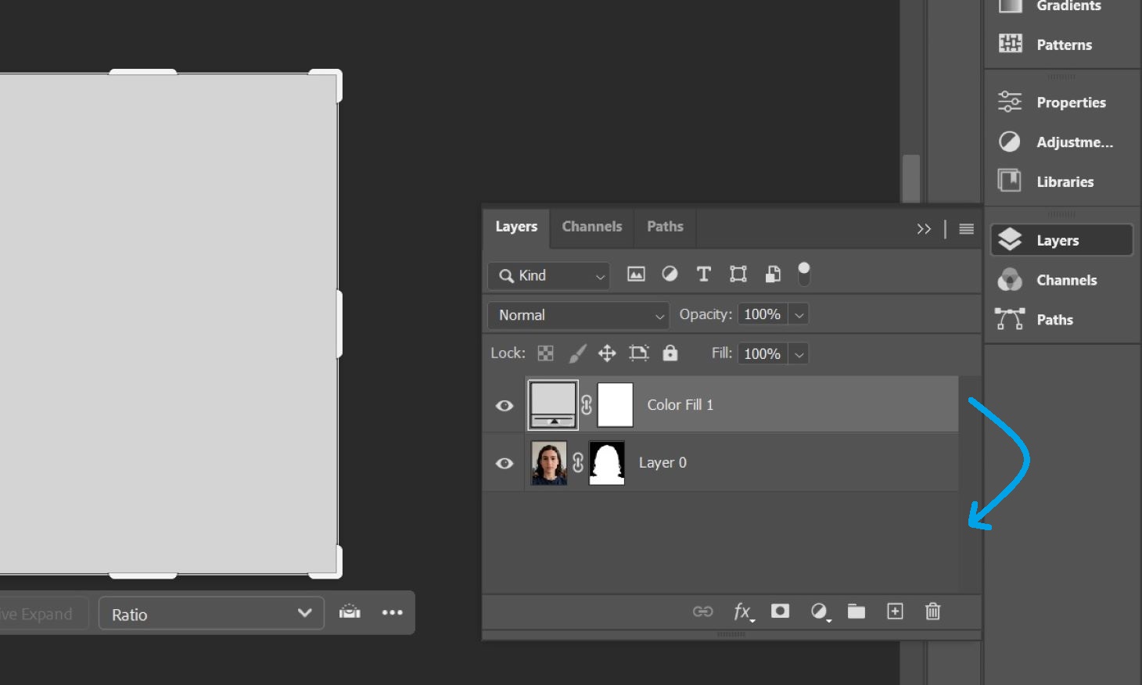Open the Kind filter dropdown
The width and height of the screenshot is (1142, 685).
pos(548,275)
